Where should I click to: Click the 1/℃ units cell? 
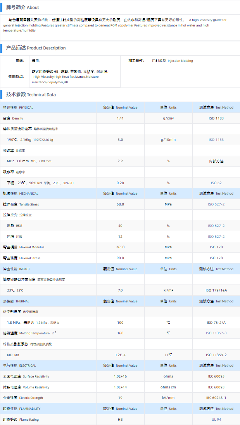(x=168, y=355)
